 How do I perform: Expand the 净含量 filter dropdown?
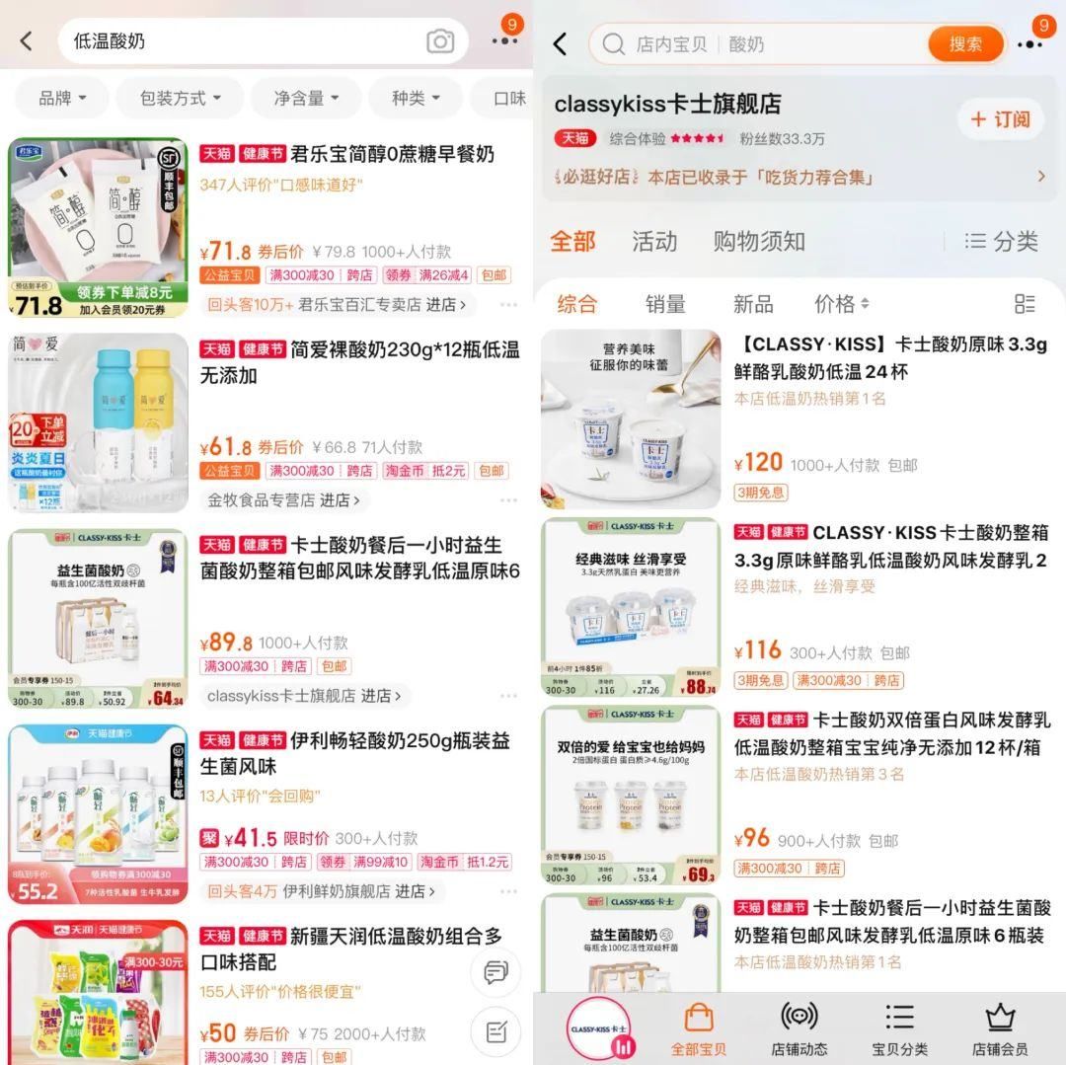(306, 99)
